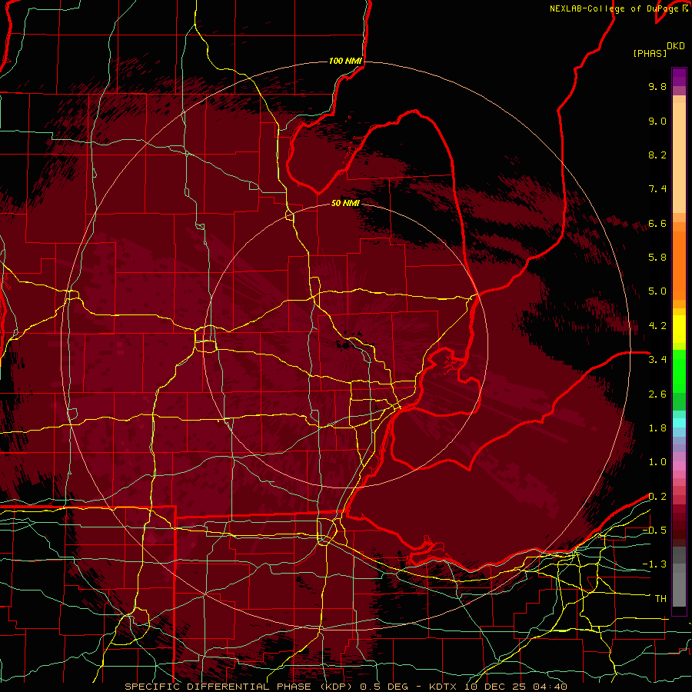Click the 1.0 legend value

[657, 462]
